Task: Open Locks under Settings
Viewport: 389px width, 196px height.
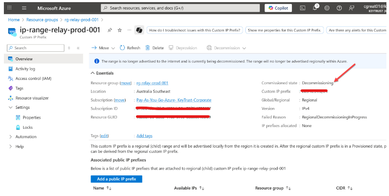Action: pos(27,127)
